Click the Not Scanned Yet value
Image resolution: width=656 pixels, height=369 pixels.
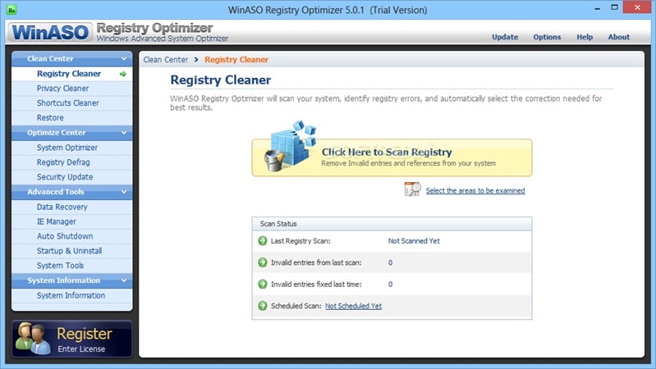pos(414,241)
